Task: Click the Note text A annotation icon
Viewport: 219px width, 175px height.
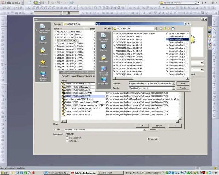Action: (x=163, y=13)
